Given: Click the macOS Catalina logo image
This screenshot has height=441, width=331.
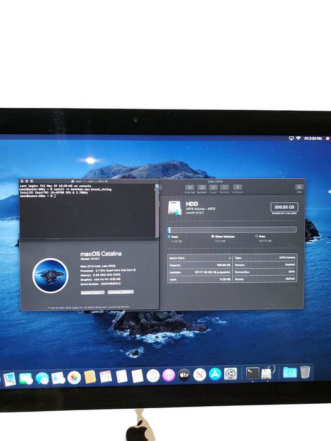Looking at the screenshot, I should [x=50, y=276].
